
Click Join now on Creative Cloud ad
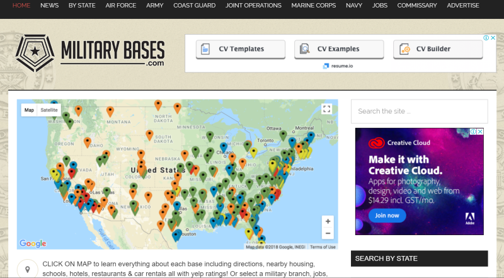(387, 216)
